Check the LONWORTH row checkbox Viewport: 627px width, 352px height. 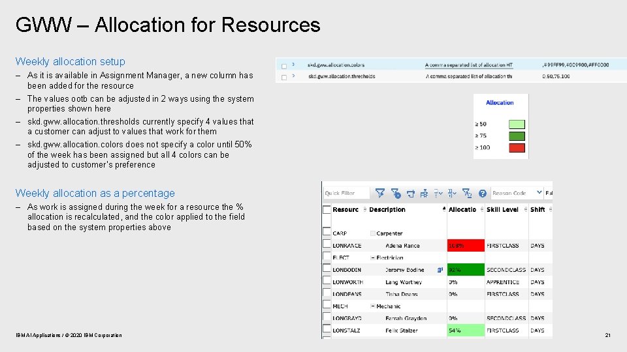[x=327, y=280]
